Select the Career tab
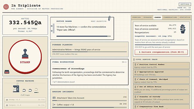The height and width of the screenshot is (109, 194). tap(158, 18)
